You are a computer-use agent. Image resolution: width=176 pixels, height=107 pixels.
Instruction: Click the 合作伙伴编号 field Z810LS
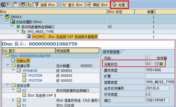[x=157, y=88]
